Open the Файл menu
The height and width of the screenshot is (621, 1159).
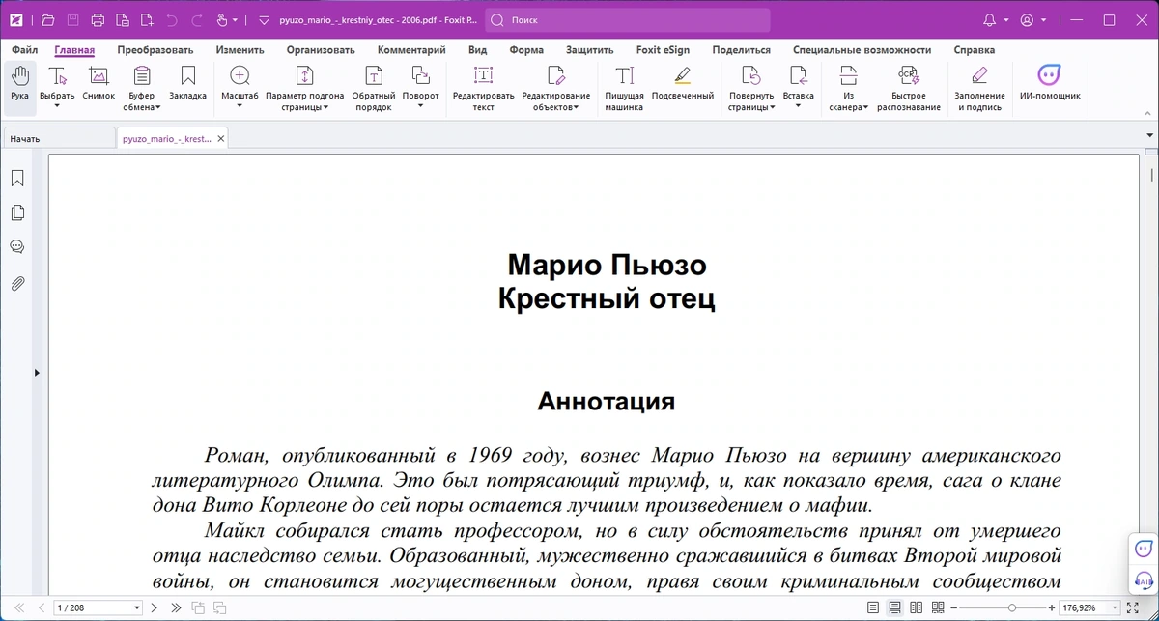25,50
